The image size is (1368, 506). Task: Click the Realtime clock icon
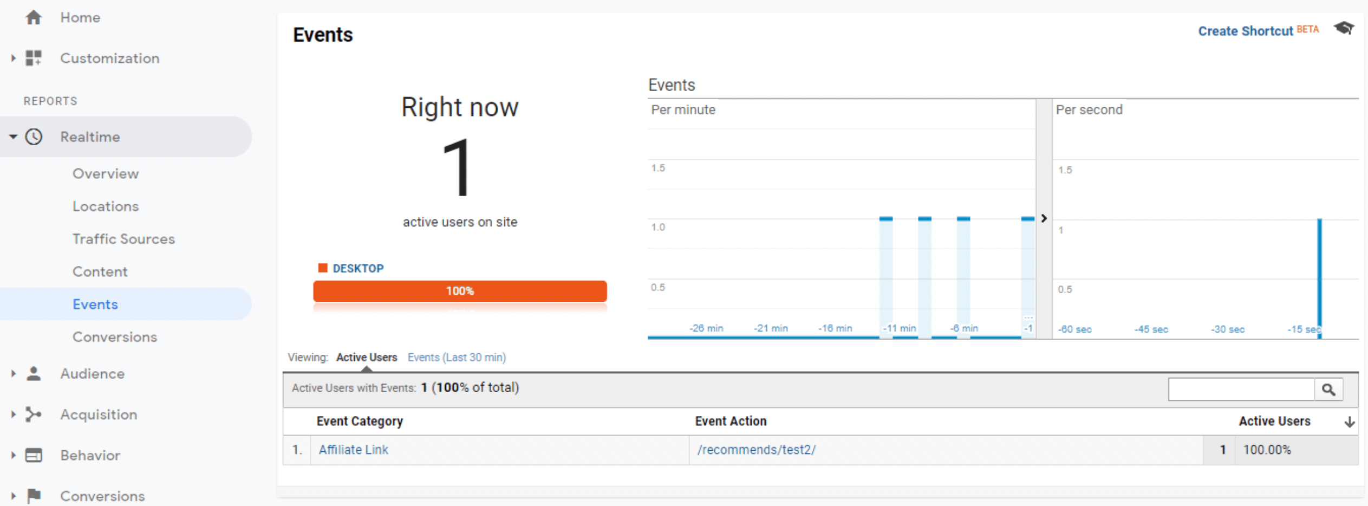coord(34,137)
